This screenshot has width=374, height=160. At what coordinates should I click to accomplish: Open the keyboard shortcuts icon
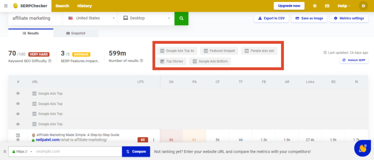pyautogui.click(x=327, y=6)
